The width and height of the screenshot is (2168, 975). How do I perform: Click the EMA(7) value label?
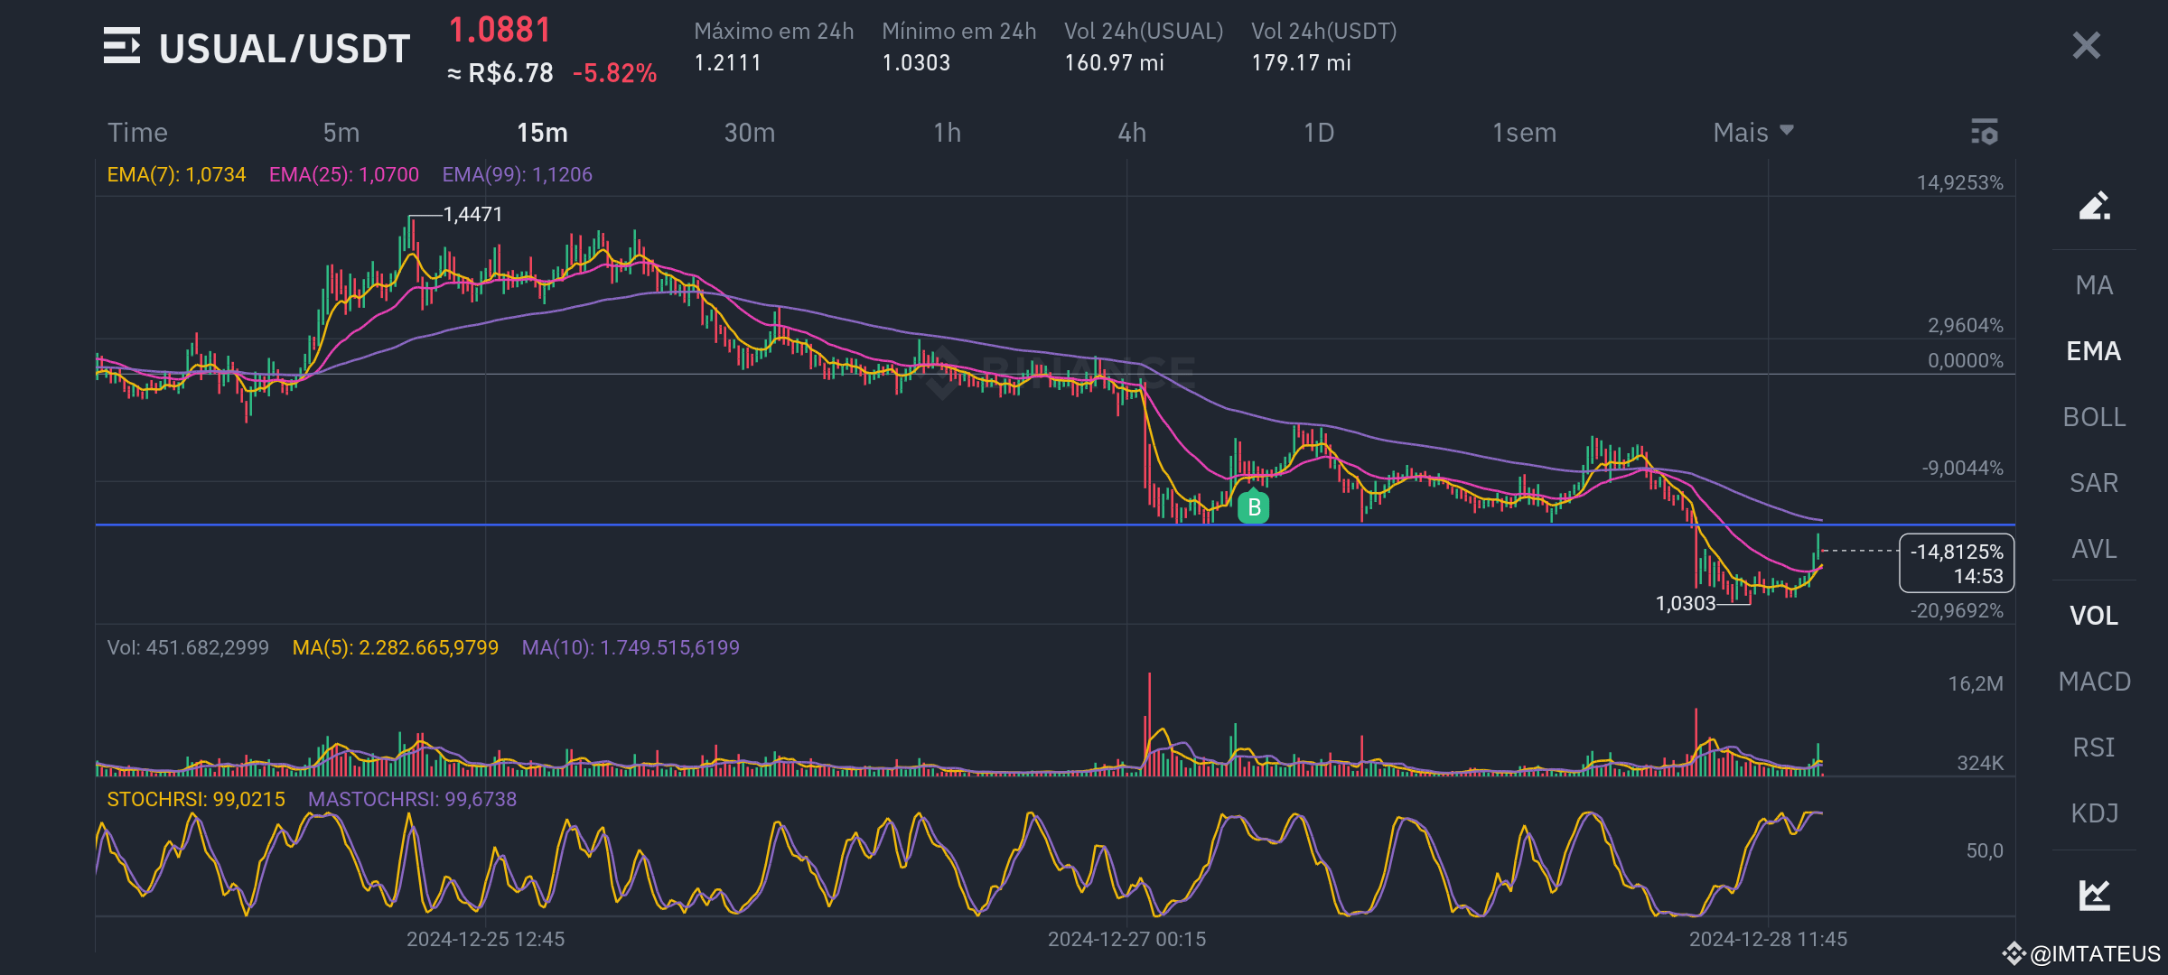(x=176, y=174)
